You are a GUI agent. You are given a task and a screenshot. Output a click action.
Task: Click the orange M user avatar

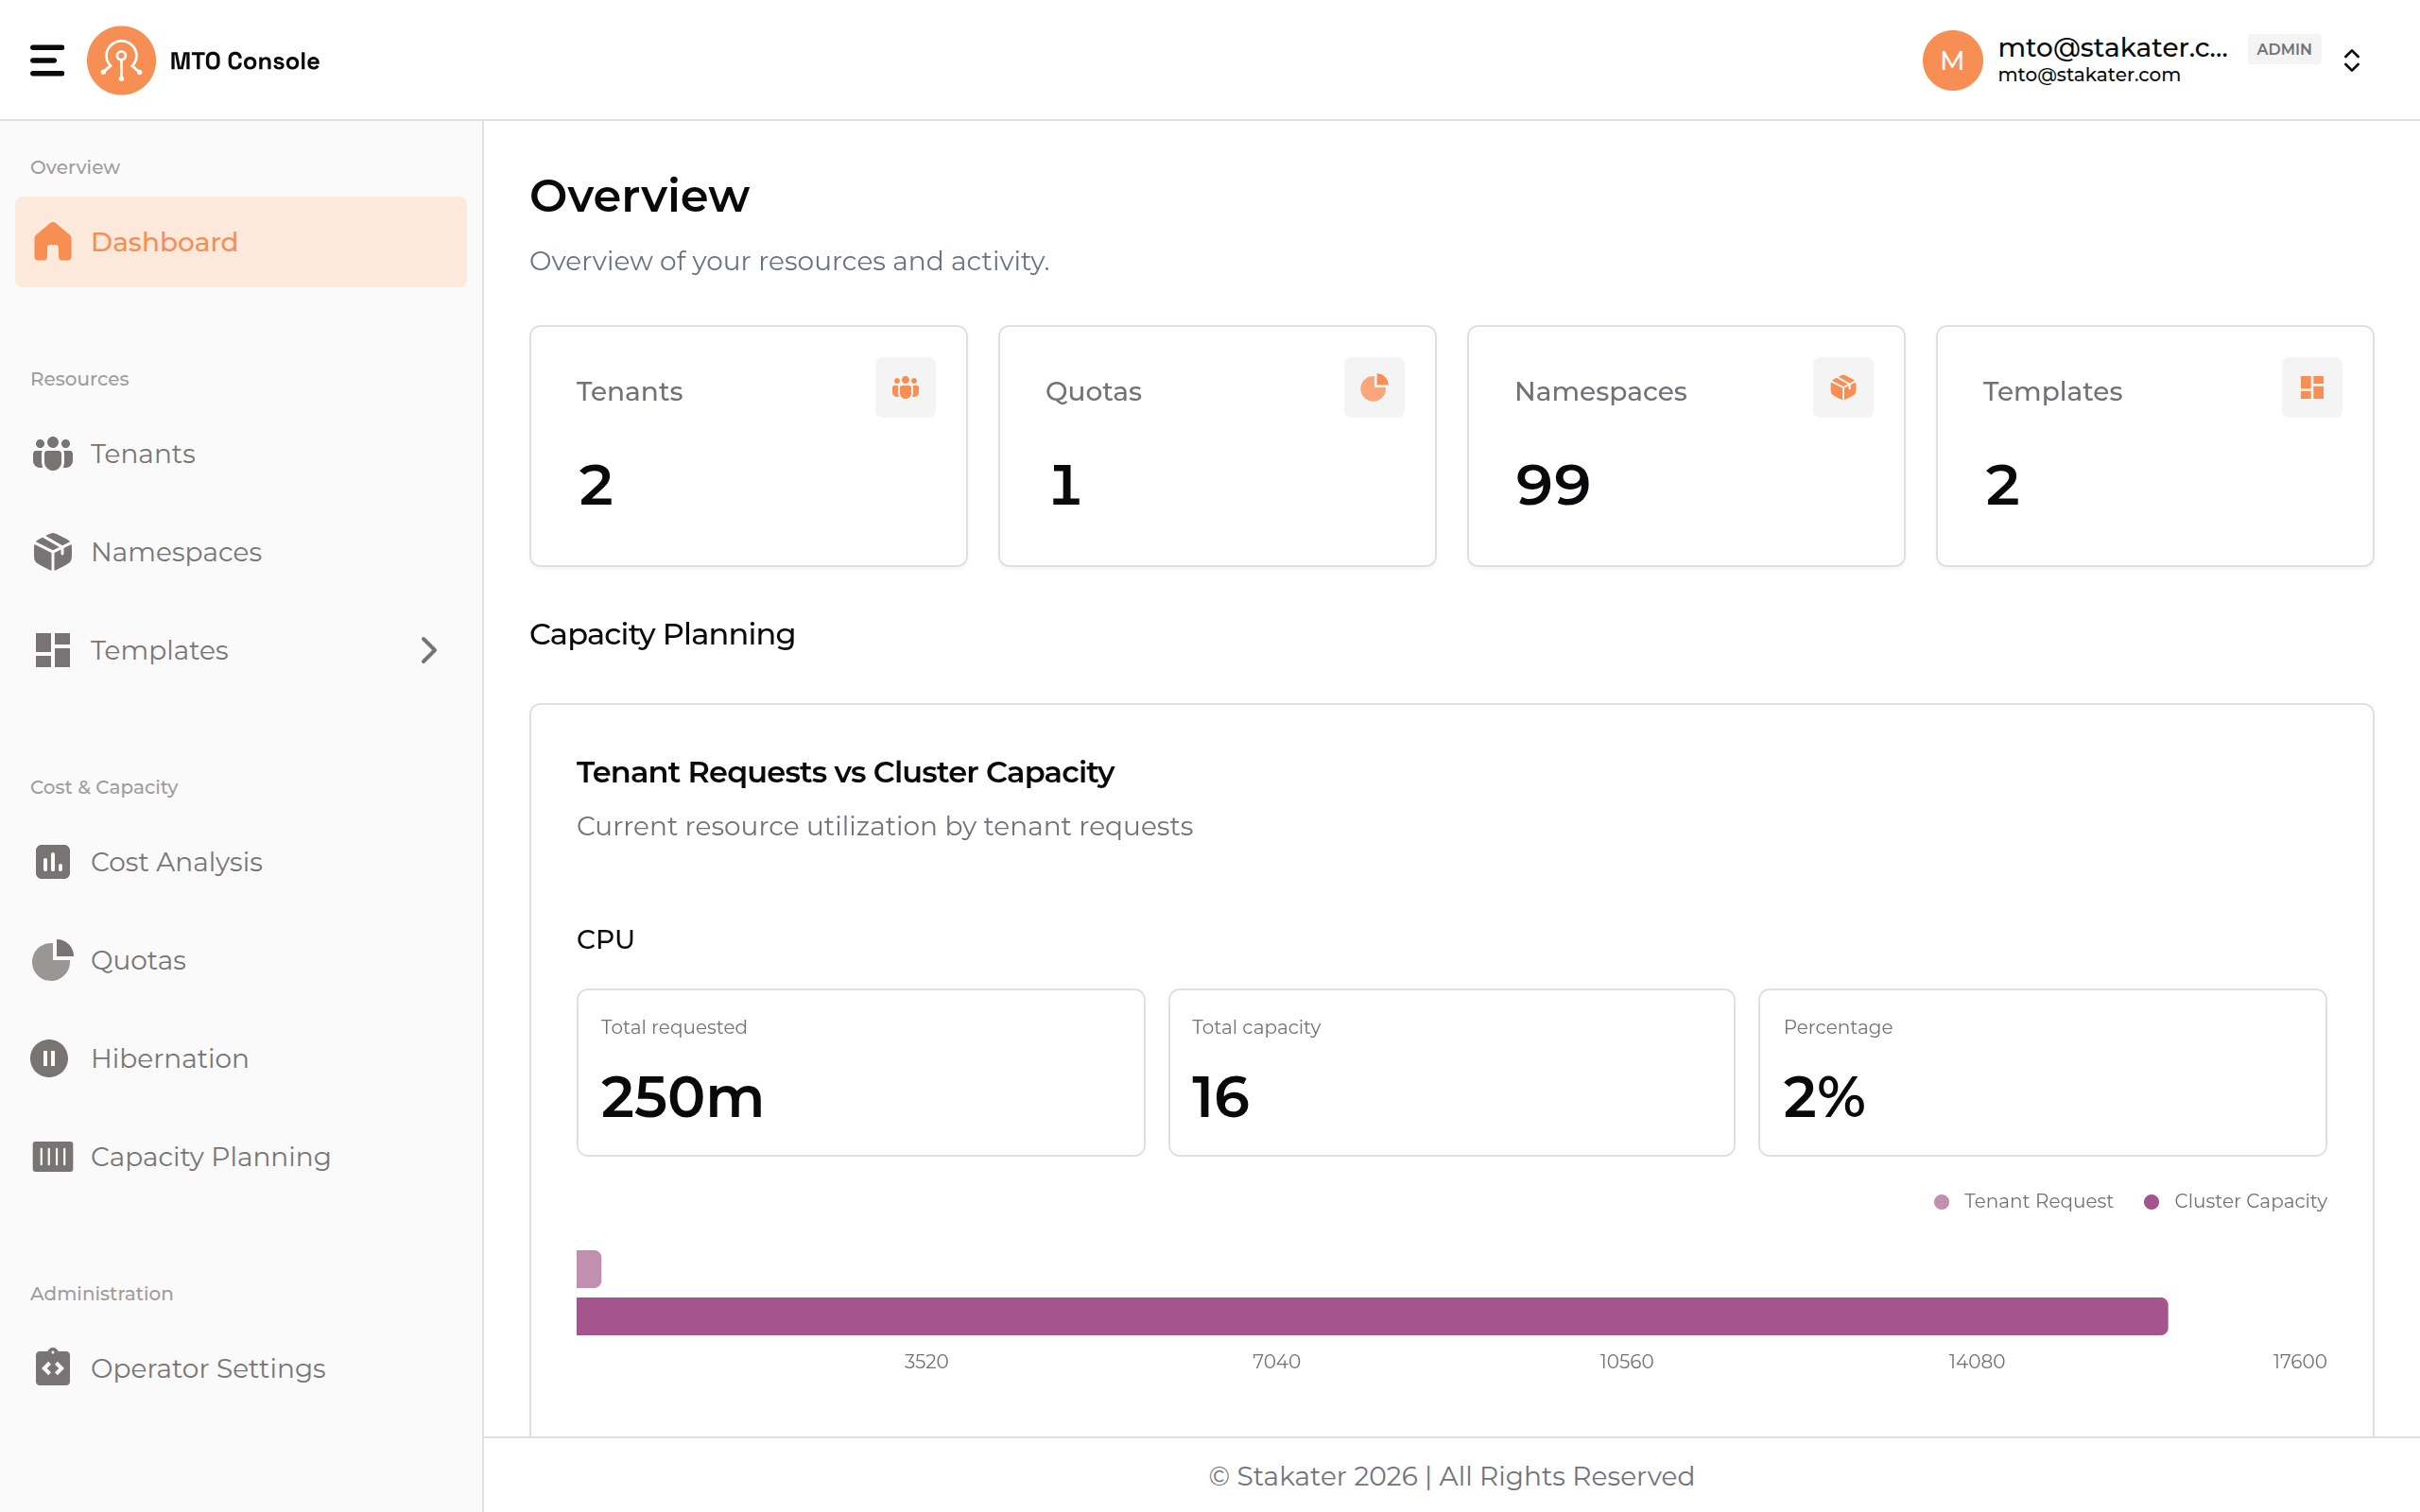coord(1951,60)
